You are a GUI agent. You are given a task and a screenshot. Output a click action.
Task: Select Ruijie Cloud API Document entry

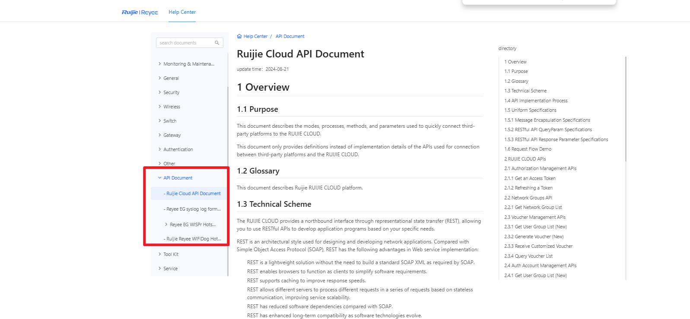pyautogui.click(x=193, y=194)
